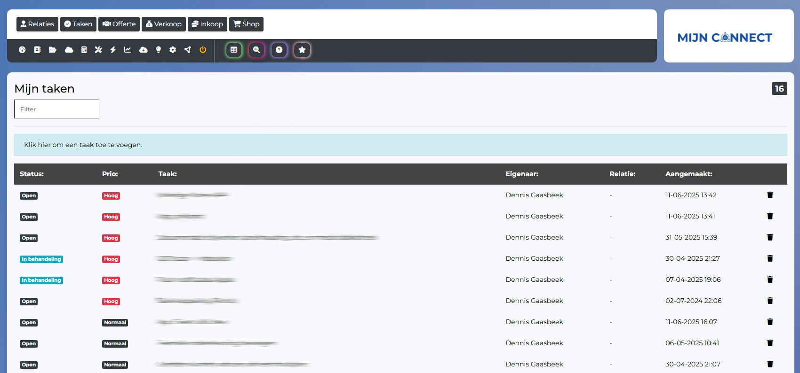800x373 pixels.
Task: Click the cloud download icon
Action: (144, 50)
